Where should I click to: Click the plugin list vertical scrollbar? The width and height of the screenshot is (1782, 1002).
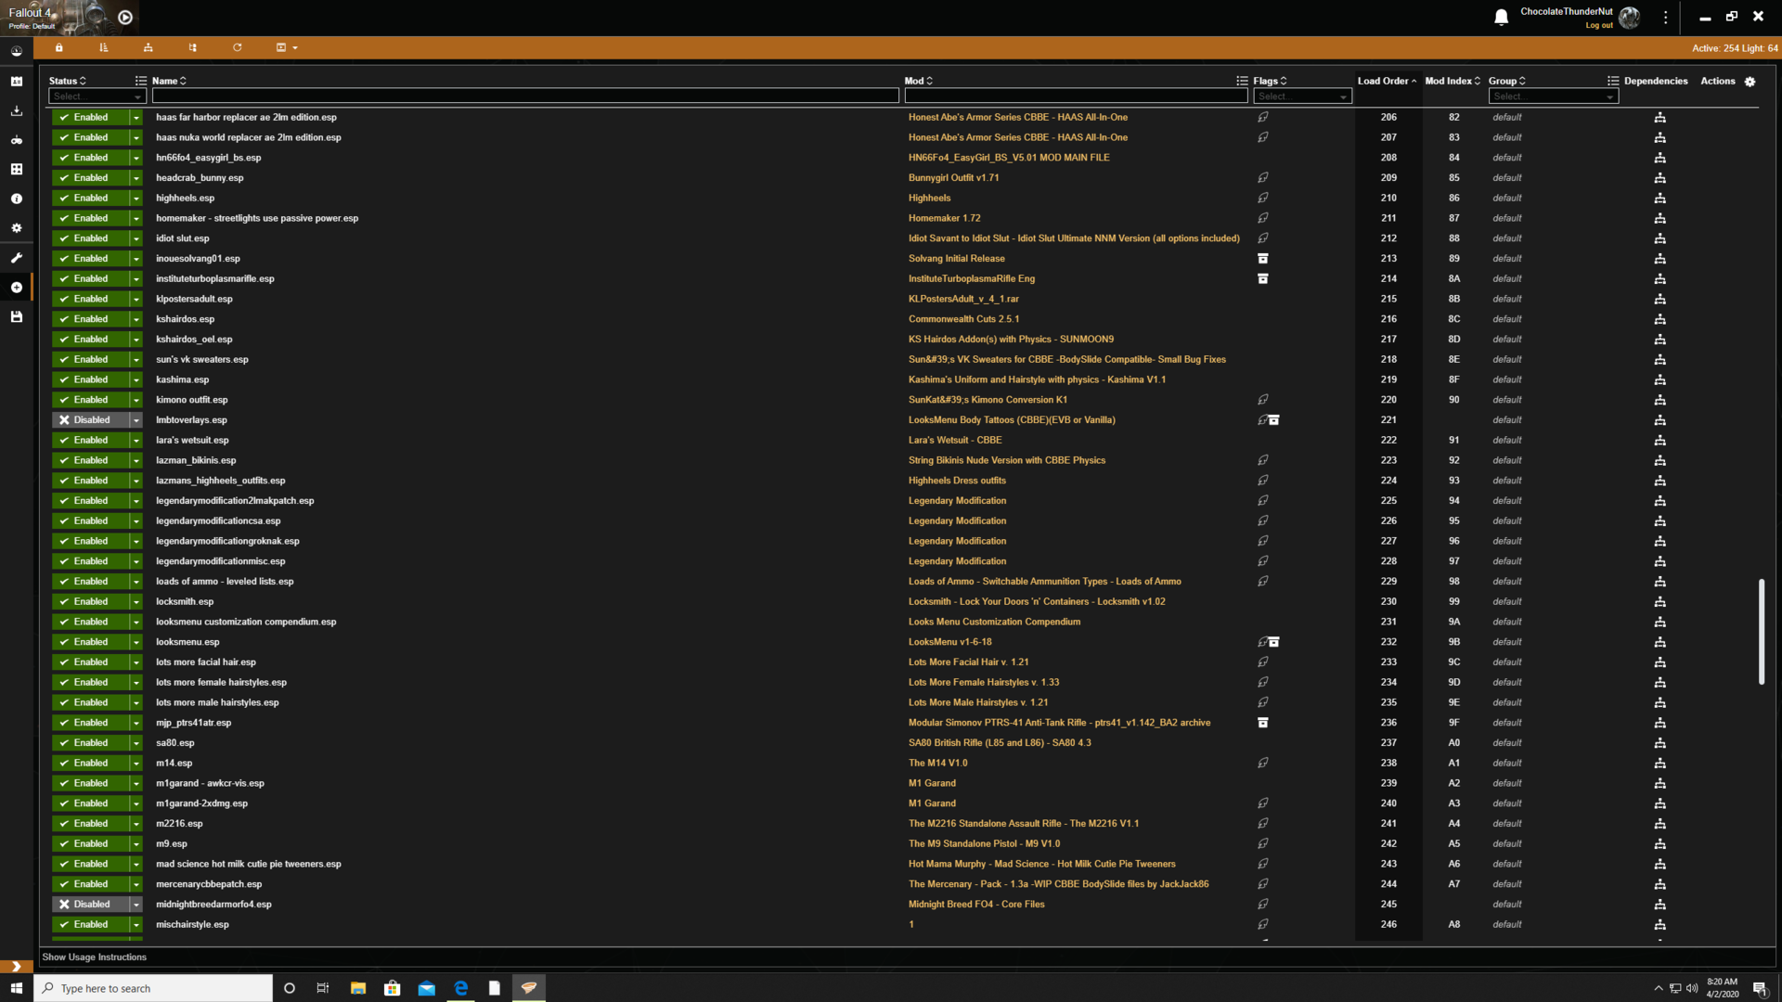1761,632
